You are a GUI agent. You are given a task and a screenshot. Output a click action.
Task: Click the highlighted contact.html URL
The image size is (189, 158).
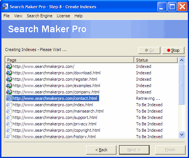(x=56, y=98)
